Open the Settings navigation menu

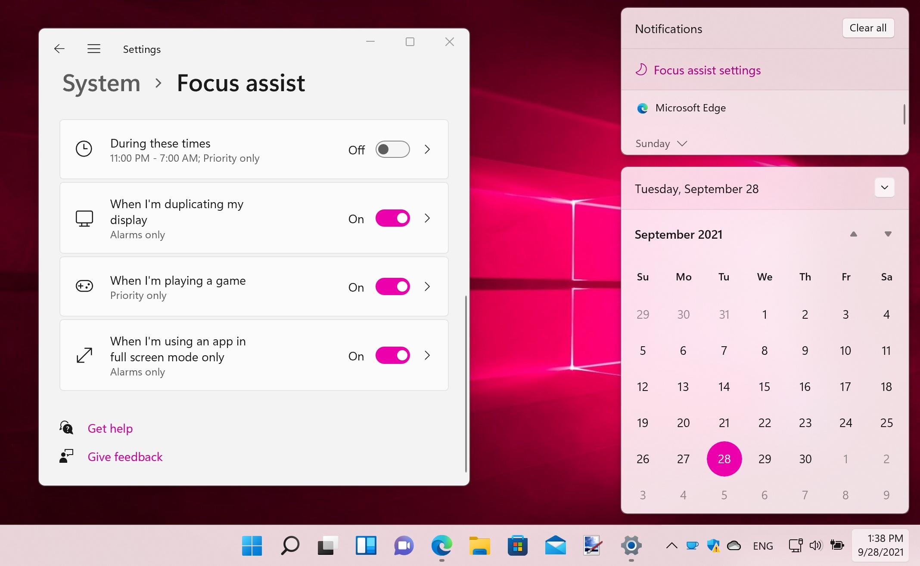94,49
